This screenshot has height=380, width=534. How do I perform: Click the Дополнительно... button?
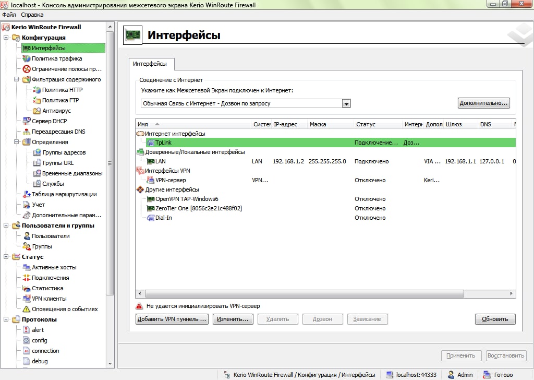click(x=483, y=103)
